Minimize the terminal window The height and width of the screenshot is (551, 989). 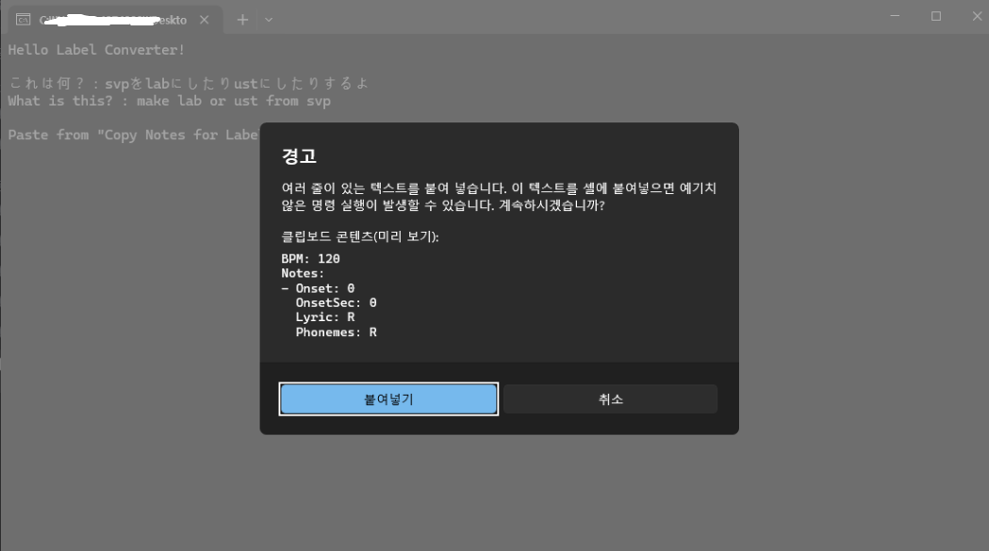click(895, 16)
